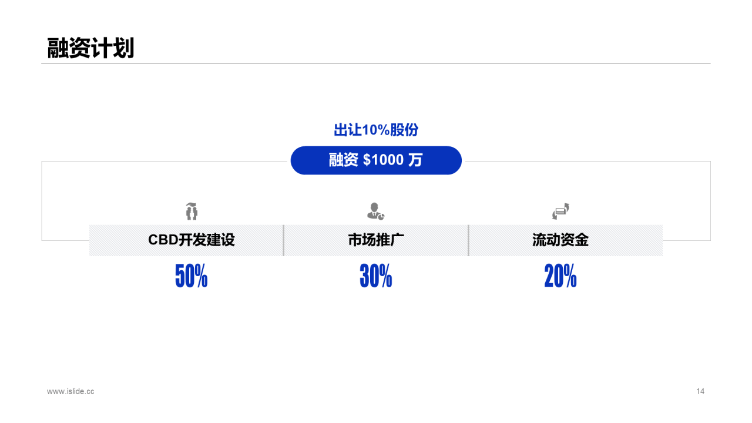The width and height of the screenshot is (752, 423).
Task: Click the 50% percentage figure
Action: point(192,276)
